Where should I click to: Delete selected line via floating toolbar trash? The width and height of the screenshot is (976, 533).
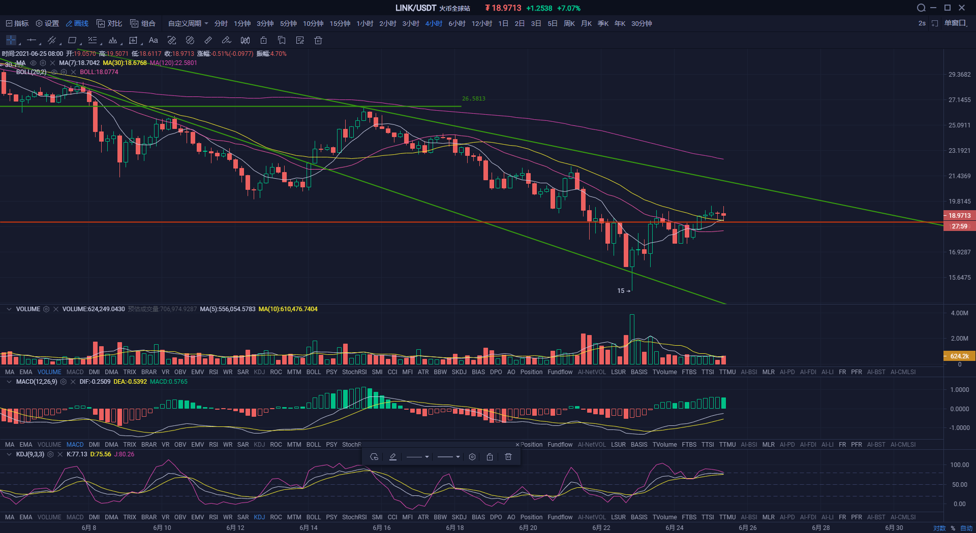coord(508,457)
